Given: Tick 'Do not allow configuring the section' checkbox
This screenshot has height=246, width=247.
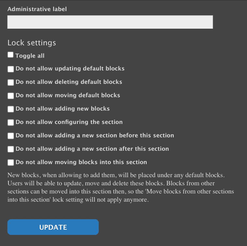Looking at the screenshot, I should tap(11, 122).
